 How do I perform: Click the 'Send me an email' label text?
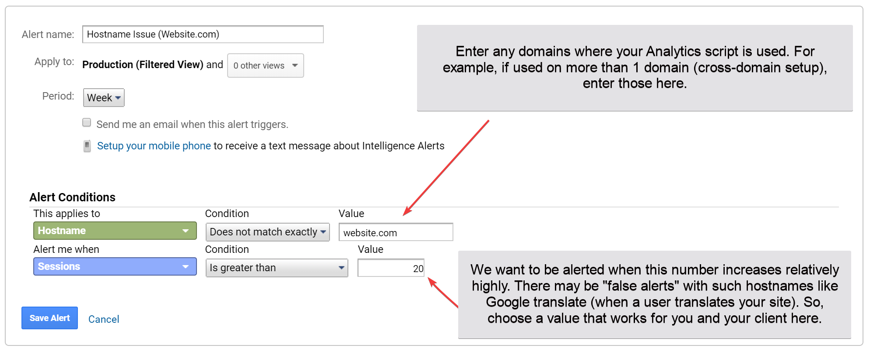(x=192, y=124)
